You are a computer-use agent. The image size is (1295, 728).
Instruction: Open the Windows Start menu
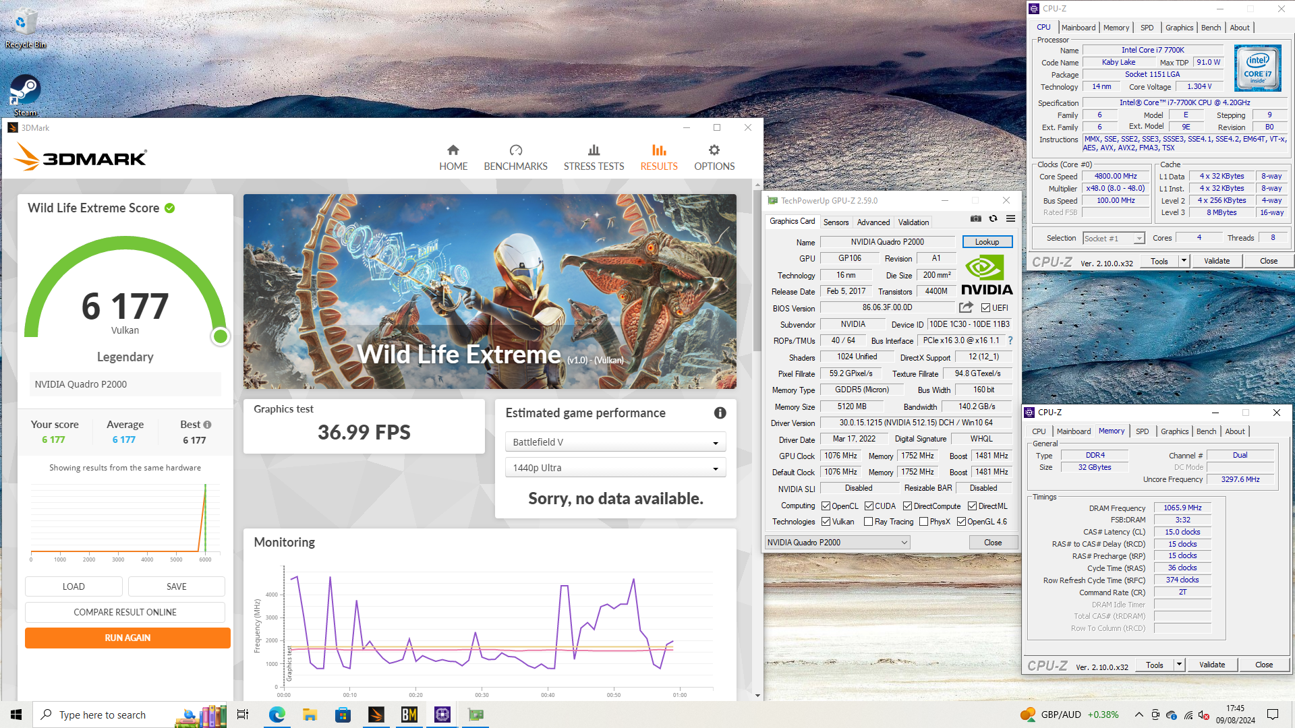click(16, 715)
